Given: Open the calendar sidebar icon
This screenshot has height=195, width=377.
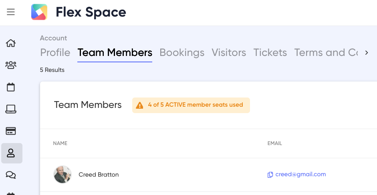Looking at the screenshot, I should [11, 87].
